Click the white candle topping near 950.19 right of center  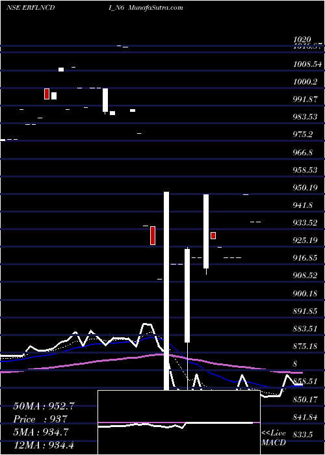tap(206, 231)
